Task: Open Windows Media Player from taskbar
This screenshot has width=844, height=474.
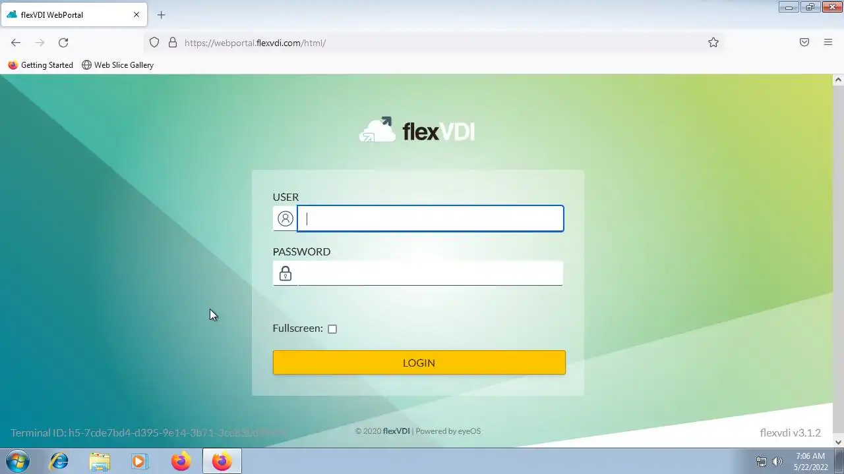Action: point(139,461)
